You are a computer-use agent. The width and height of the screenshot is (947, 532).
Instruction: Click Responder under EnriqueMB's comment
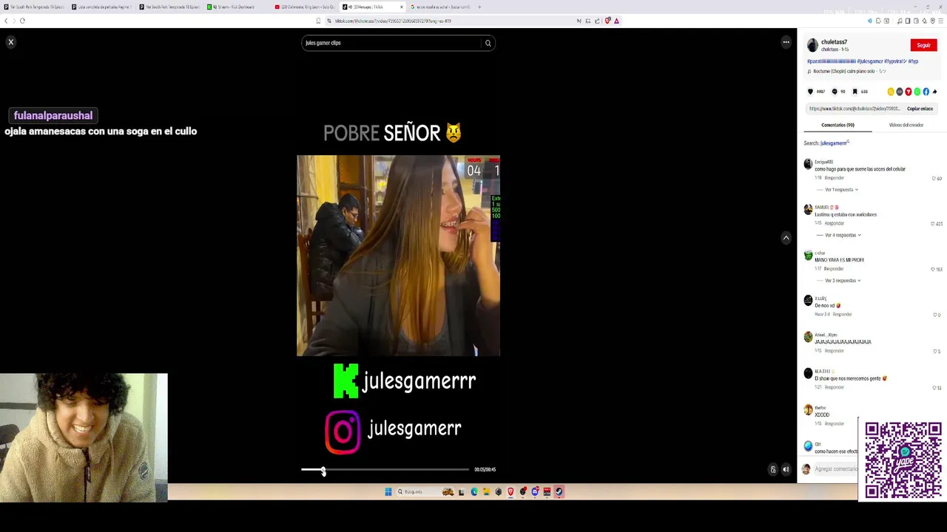(x=834, y=178)
